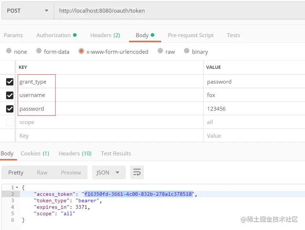This screenshot has width=305, height=230.
Task: Click the value cell containing 'fox'
Action: click(x=254, y=95)
